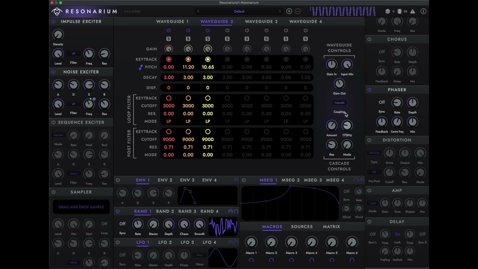
Task: Click the Macro 4 modulation source icon
Action: 311,260
